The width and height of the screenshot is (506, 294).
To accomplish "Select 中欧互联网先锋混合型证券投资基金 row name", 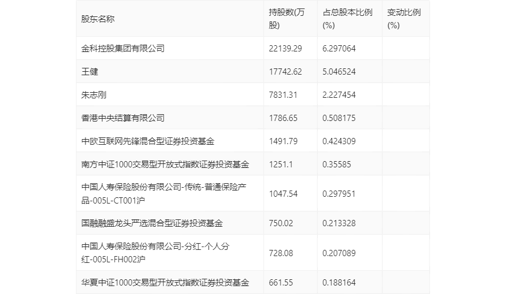I will tap(148, 141).
